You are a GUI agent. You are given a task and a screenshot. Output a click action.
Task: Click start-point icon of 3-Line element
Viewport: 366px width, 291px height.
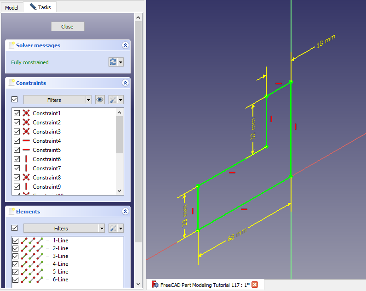[32, 256]
